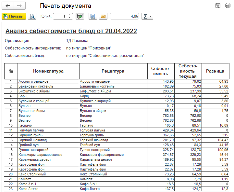The width and height of the screenshot is (234, 192).
Task: Select the Рецептура column header
Action: [x=113, y=71]
